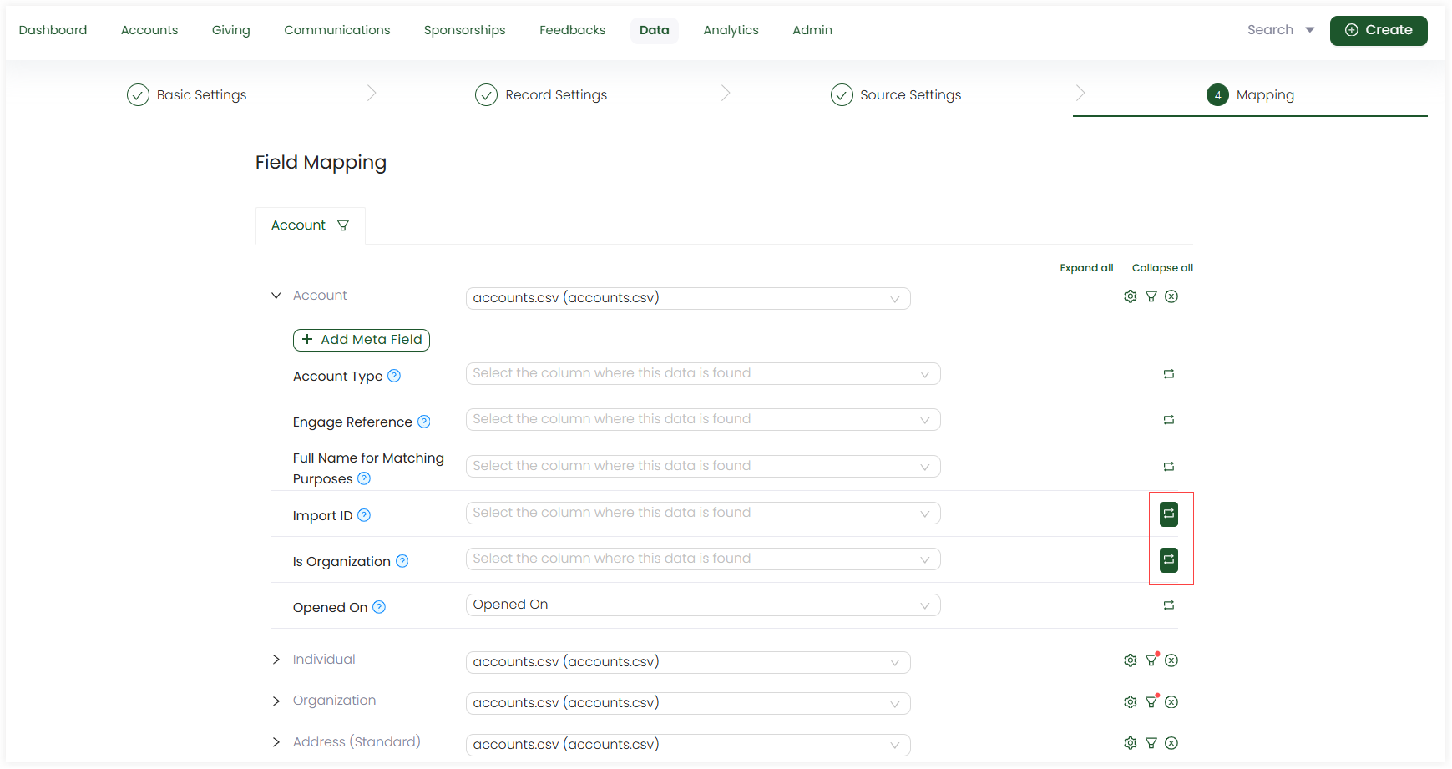Click filter icon in Address (Standard) row

(x=1151, y=743)
